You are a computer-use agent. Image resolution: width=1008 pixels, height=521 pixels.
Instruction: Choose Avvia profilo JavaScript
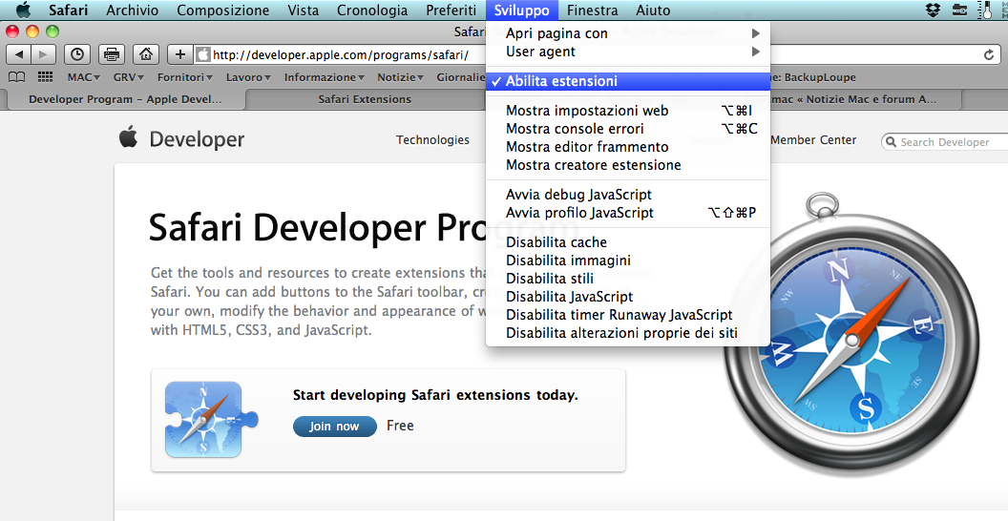point(628,213)
